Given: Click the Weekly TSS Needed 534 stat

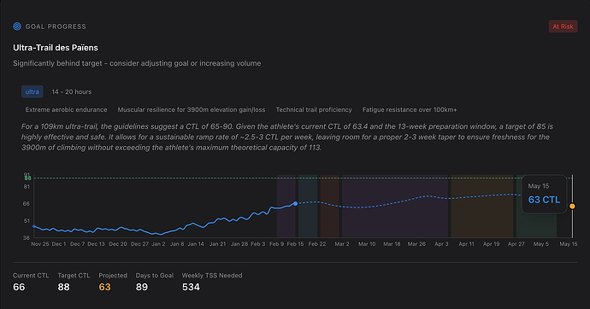Looking at the screenshot, I should click(212, 282).
